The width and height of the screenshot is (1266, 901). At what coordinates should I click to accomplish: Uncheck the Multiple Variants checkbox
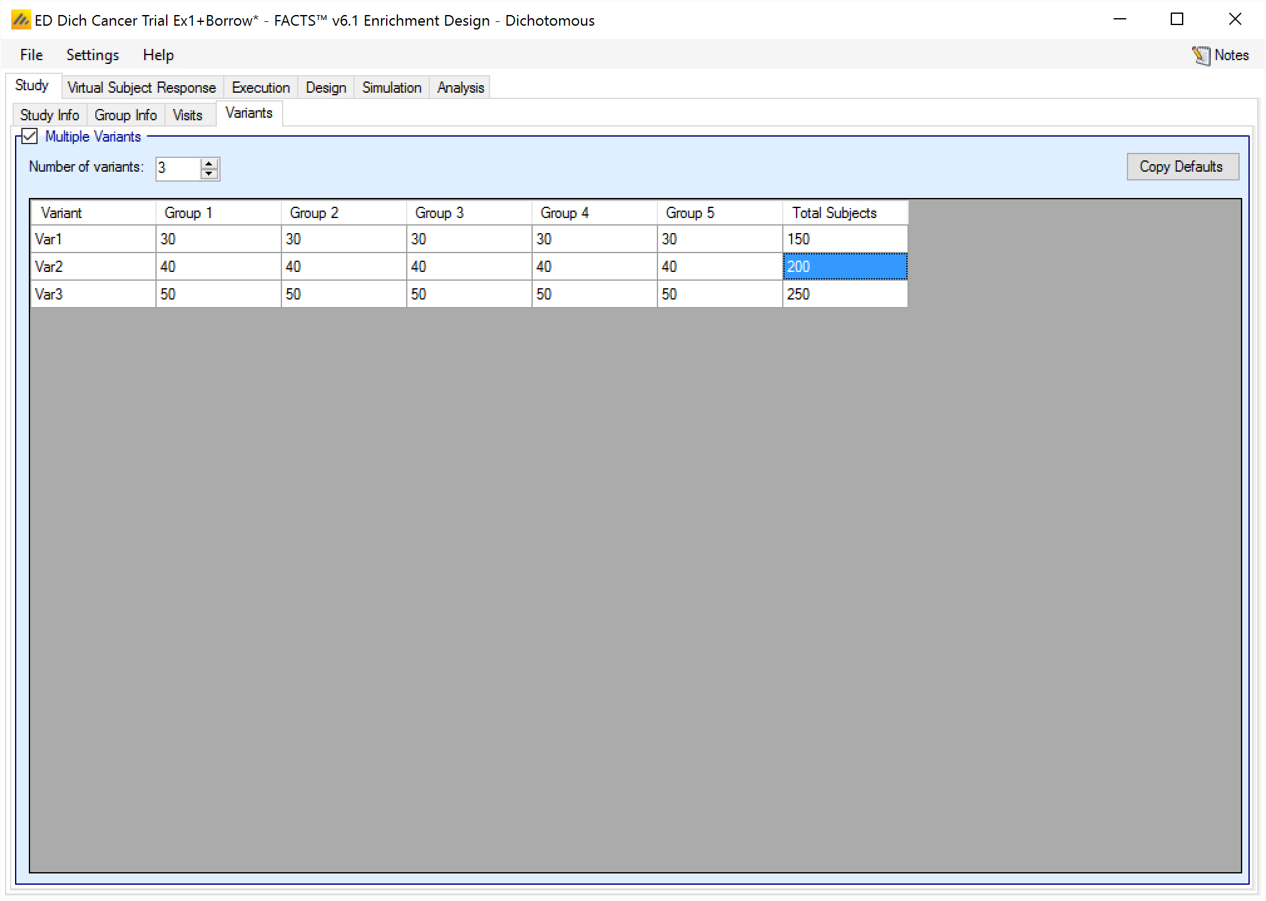(x=29, y=136)
